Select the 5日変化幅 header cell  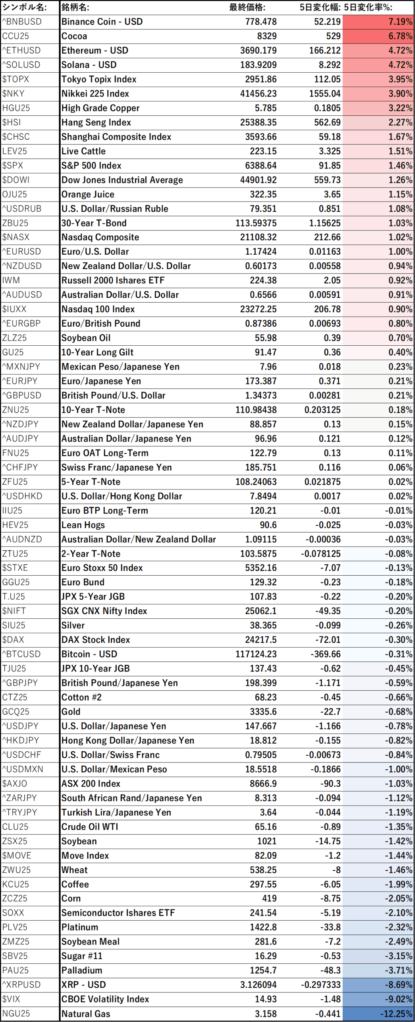320,7
